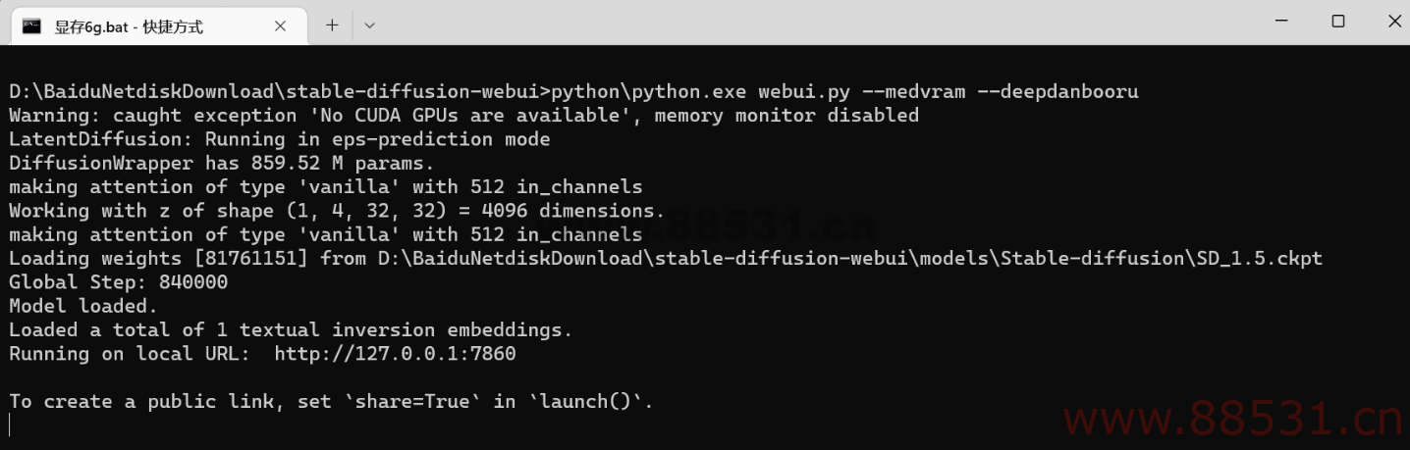
Task: Click the 'Global Step: 840000' line
Action: click(118, 282)
